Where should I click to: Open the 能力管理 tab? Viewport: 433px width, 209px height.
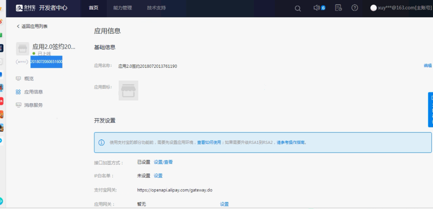pyautogui.click(x=122, y=8)
